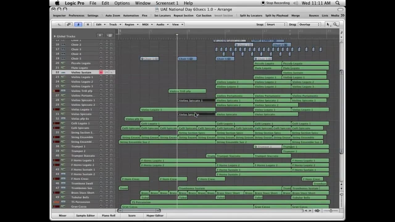Viewport: 395px width, 222px height.
Task: Click the Set Locators button
Action: pos(162,15)
